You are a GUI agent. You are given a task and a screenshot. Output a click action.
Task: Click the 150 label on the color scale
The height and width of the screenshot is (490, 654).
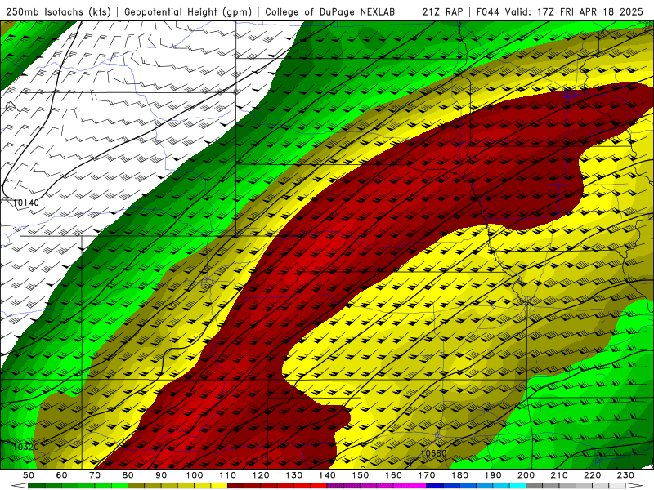click(361, 475)
